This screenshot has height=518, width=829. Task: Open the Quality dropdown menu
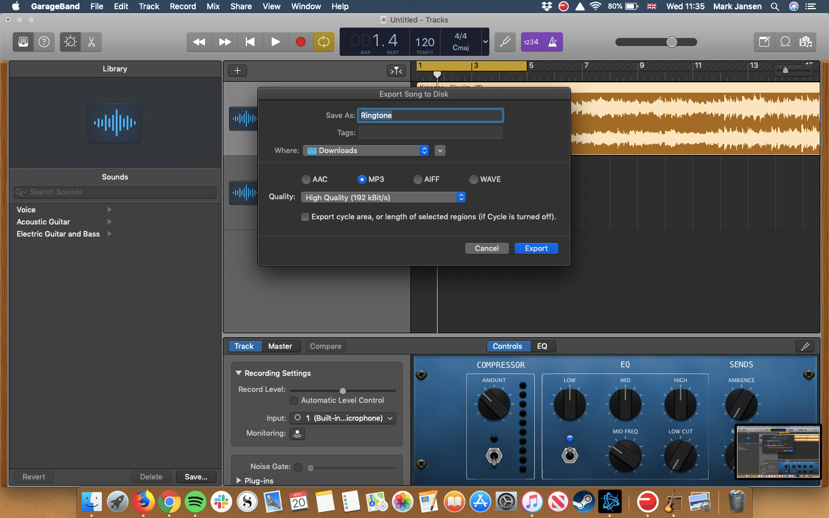pyautogui.click(x=383, y=197)
